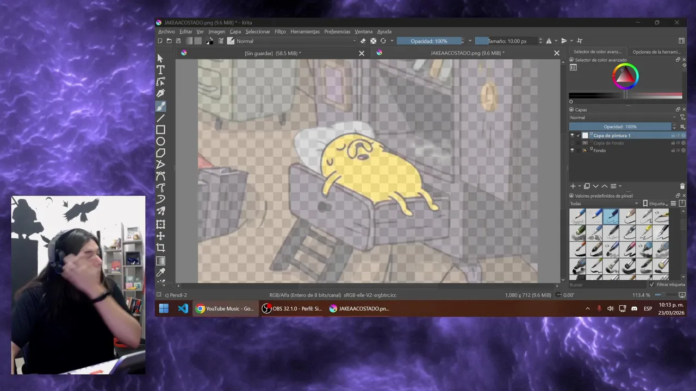Hide the Fondo layer
Image resolution: width=696 pixels, height=391 pixels.
pos(571,150)
